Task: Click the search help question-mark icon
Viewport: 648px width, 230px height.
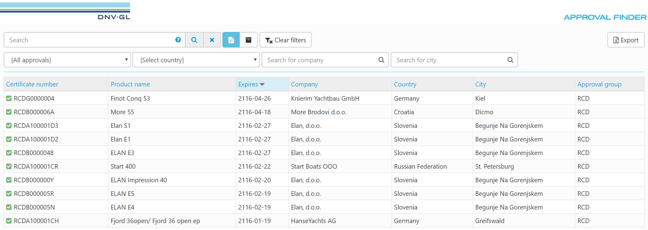Action: (x=178, y=40)
